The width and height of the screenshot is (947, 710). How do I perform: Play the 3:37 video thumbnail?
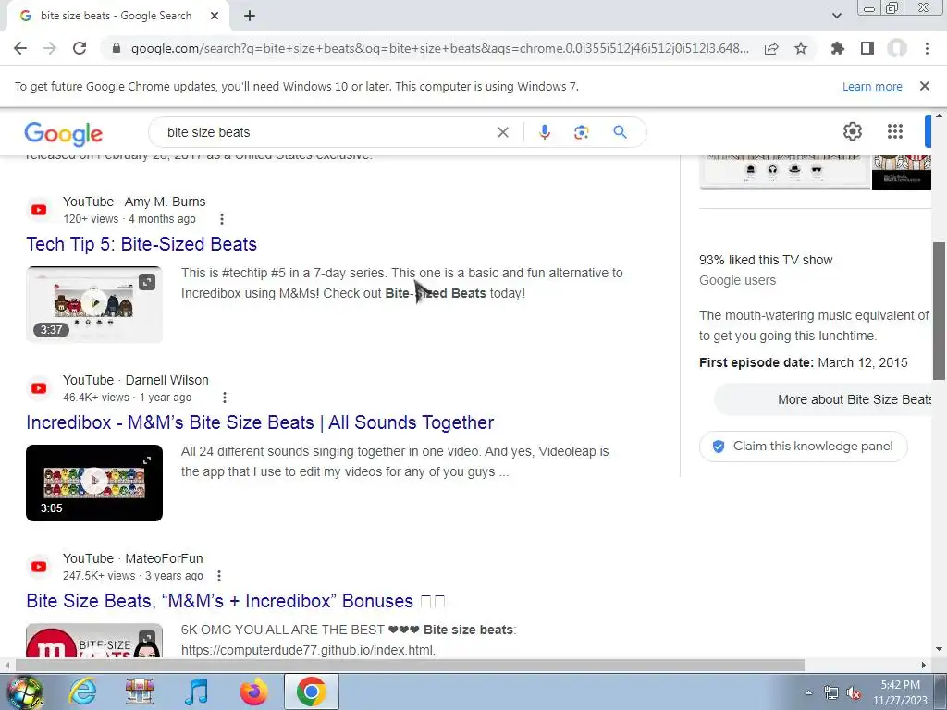click(94, 304)
